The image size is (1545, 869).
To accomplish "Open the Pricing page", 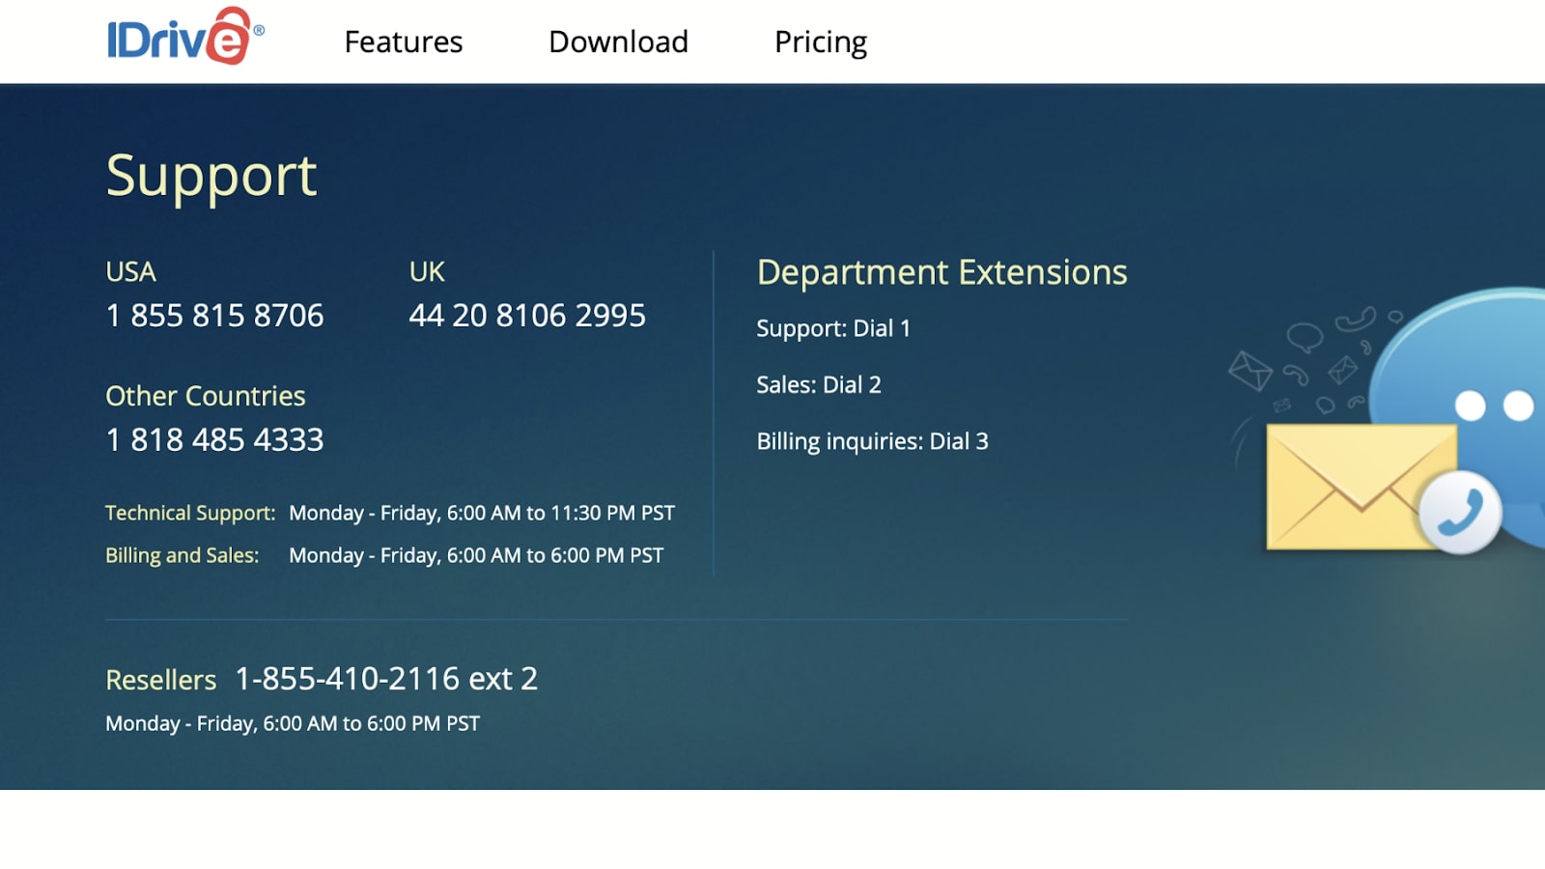I will [x=820, y=41].
